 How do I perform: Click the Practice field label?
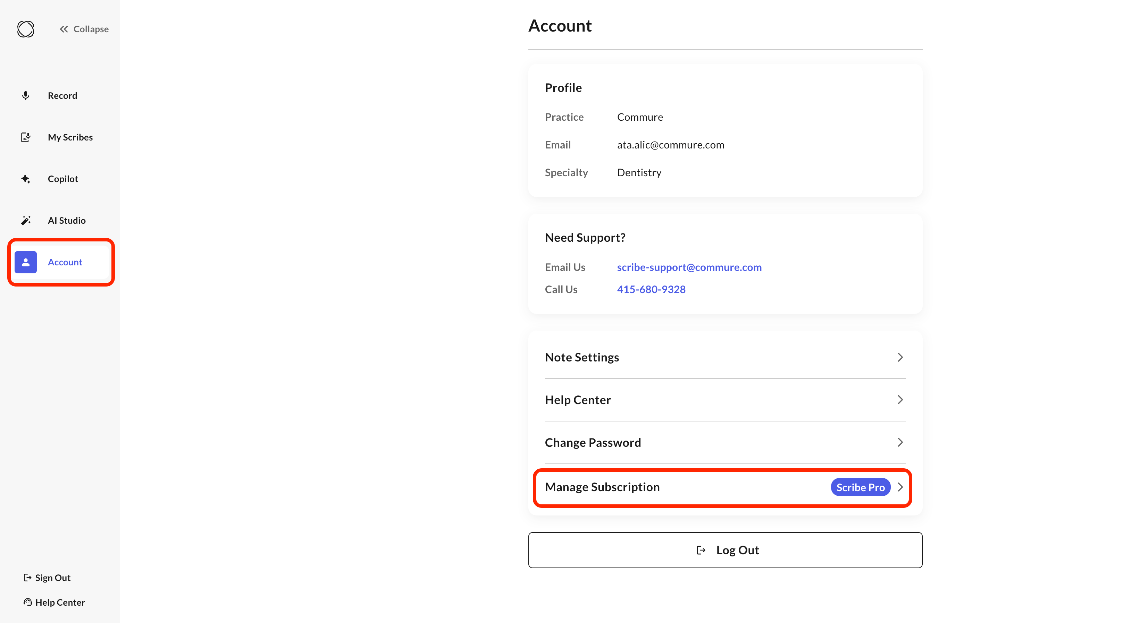(x=564, y=117)
